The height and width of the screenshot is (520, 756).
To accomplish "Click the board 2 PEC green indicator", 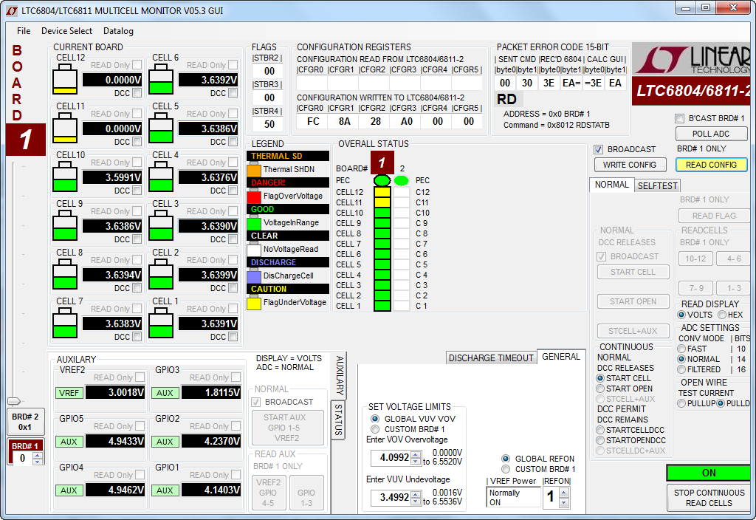I will (x=401, y=180).
